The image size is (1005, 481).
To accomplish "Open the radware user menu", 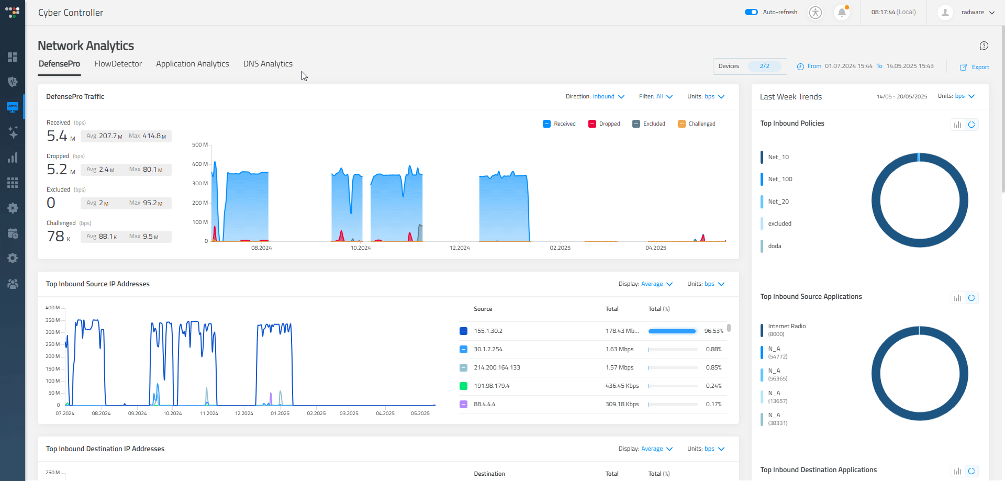I will [x=978, y=12].
